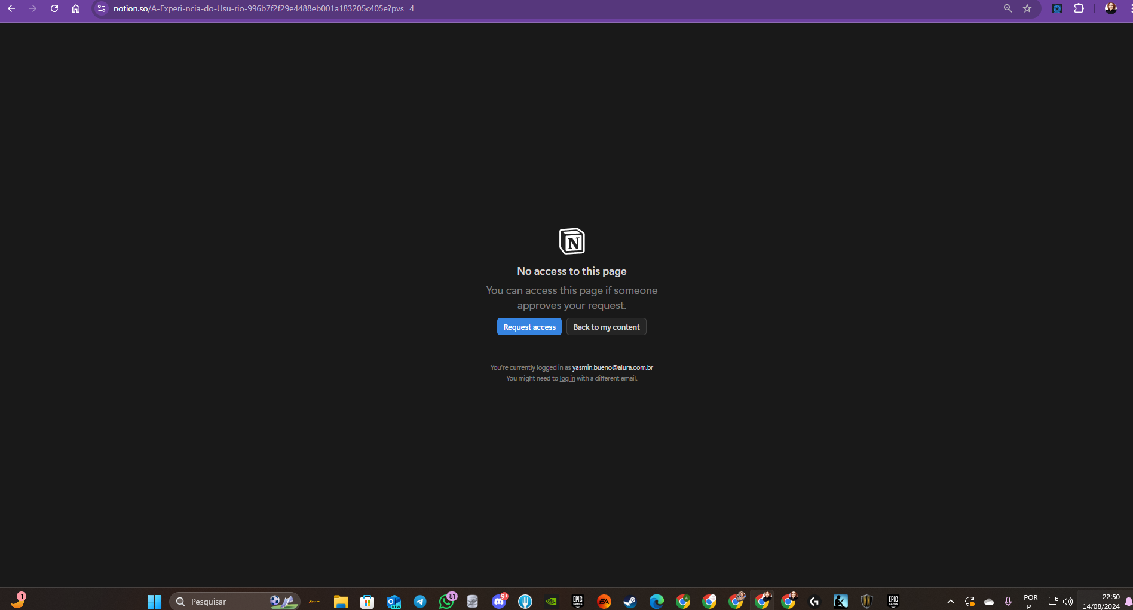Go back via Back to my content
The height and width of the screenshot is (610, 1133).
tap(606, 327)
